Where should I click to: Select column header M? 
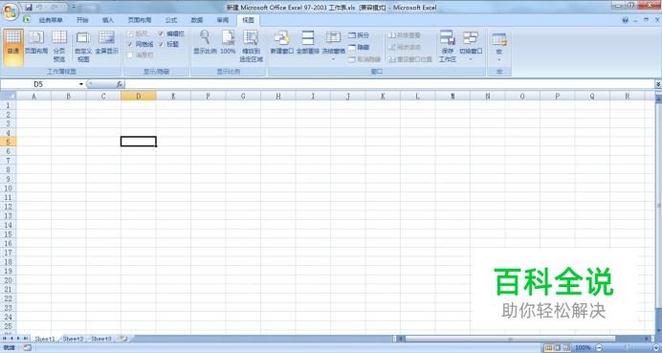tap(452, 97)
